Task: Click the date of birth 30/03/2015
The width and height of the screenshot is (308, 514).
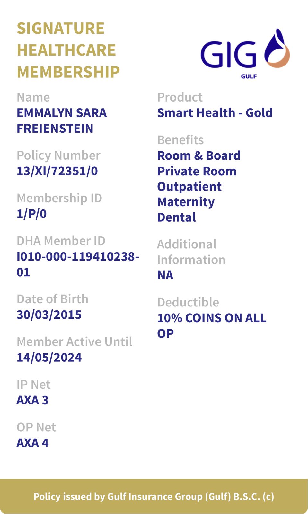Action: coord(49,315)
